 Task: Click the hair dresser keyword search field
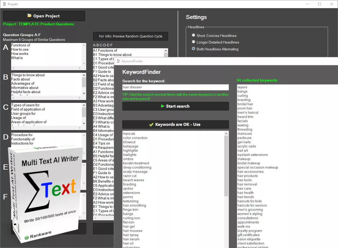(x=175, y=87)
